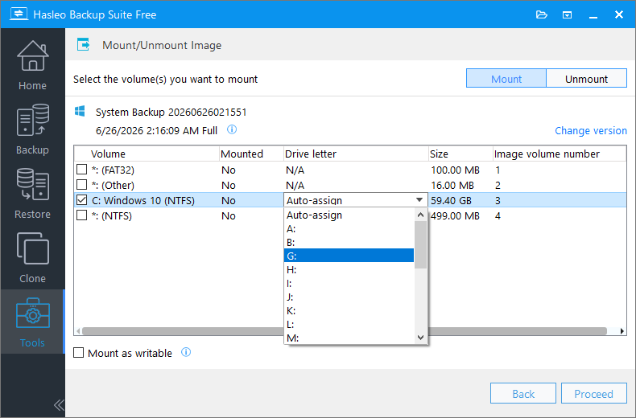Viewport: 636px width, 418px height.
Task: Check the *: (FAT32) volume checkbox
Action: coord(82,170)
